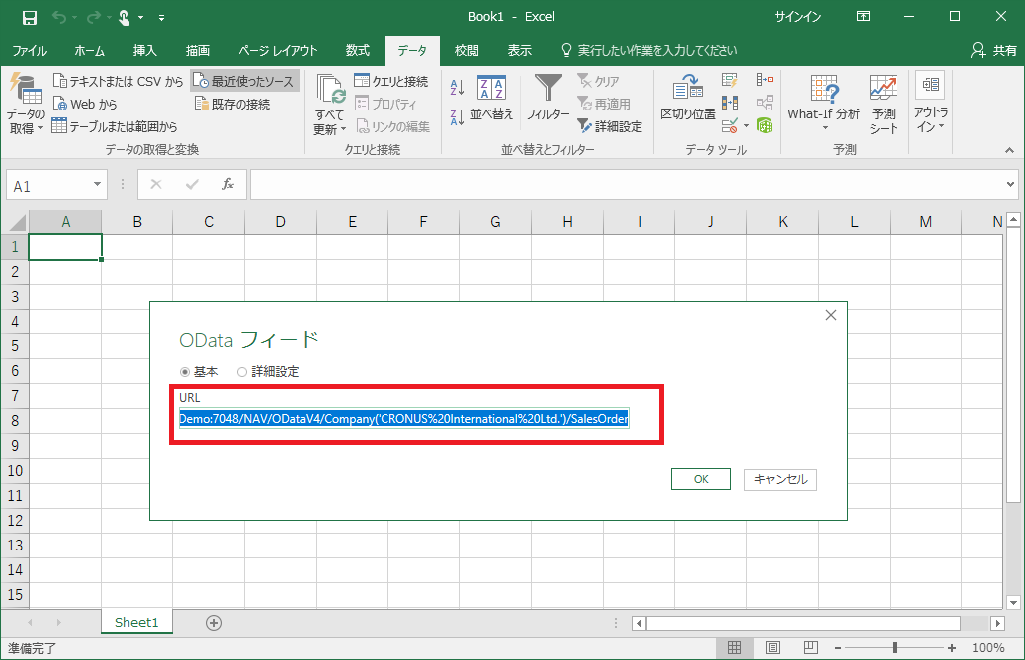
Task: Choose テーブルまたは範囲から in the ribbon
Action: pyautogui.click(x=115, y=126)
